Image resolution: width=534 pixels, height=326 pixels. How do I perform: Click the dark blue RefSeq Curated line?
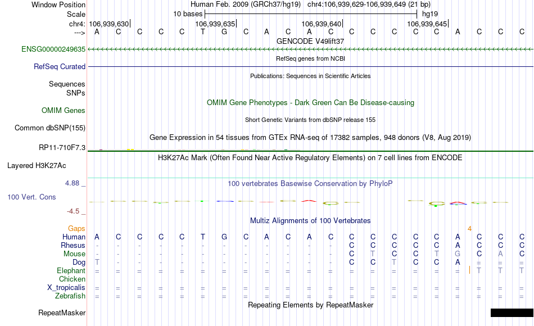point(310,66)
